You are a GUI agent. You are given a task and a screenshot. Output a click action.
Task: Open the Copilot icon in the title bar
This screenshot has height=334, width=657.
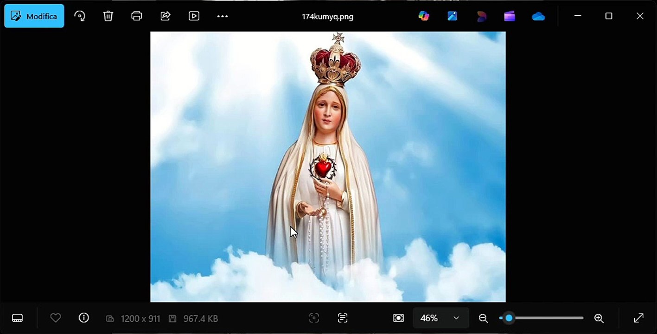(424, 16)
